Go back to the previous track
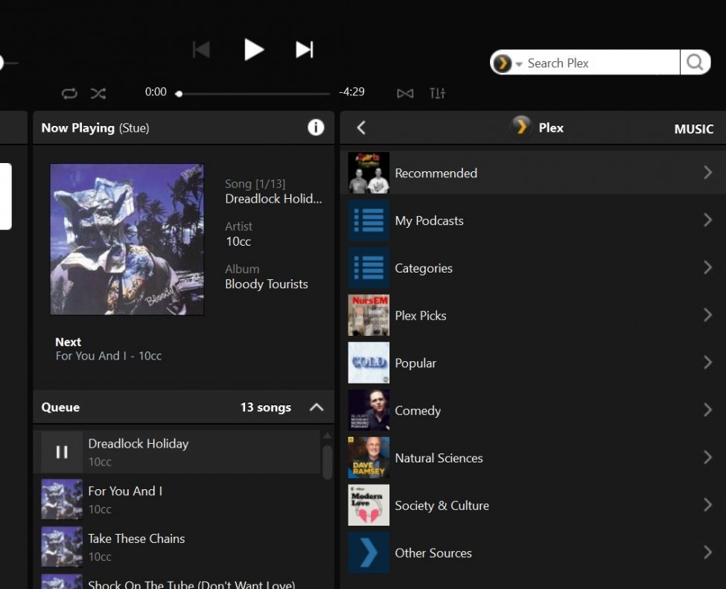The width and height of the screenshot is (726, 589). [x=201, y=50]
